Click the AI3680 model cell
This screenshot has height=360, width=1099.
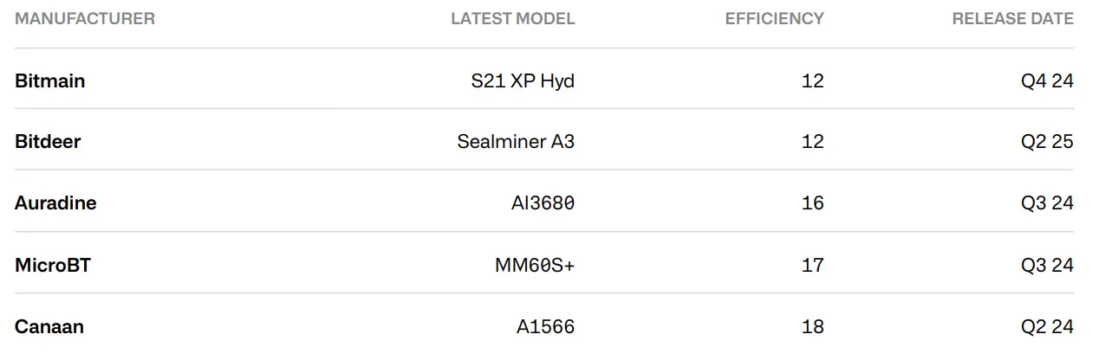click(543, 203)
